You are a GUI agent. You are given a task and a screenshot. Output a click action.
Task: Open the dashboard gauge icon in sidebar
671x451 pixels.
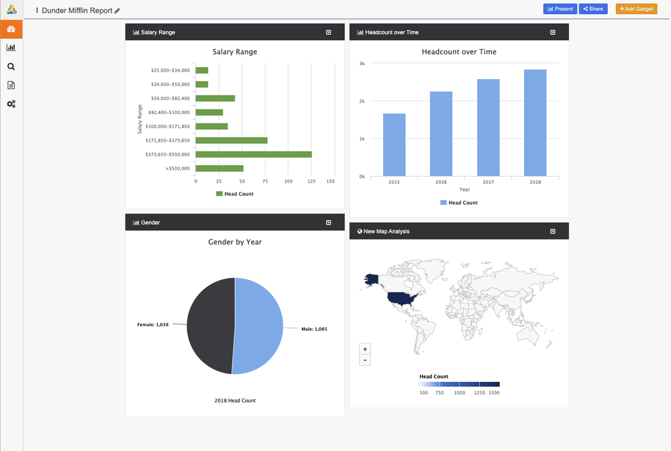pos(11,29)
